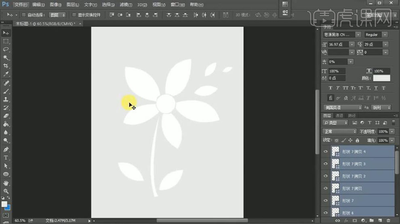Select the Zoom tool in toolbar
The height and width of the screenshot is (224, 400).
[6, 191]
